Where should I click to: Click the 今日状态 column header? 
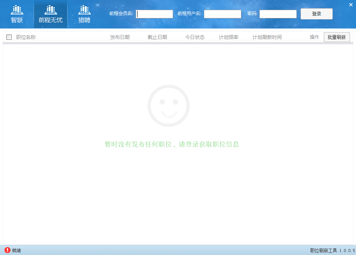pyautogui.click(x=195, y=37)
